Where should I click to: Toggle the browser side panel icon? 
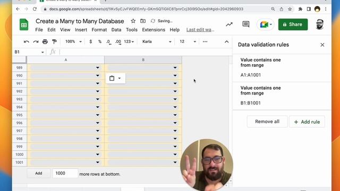click(309, 9)
